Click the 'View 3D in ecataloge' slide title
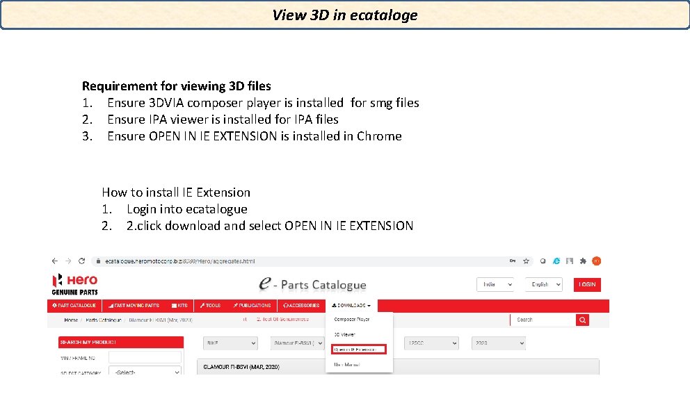 tap(344, 15)
